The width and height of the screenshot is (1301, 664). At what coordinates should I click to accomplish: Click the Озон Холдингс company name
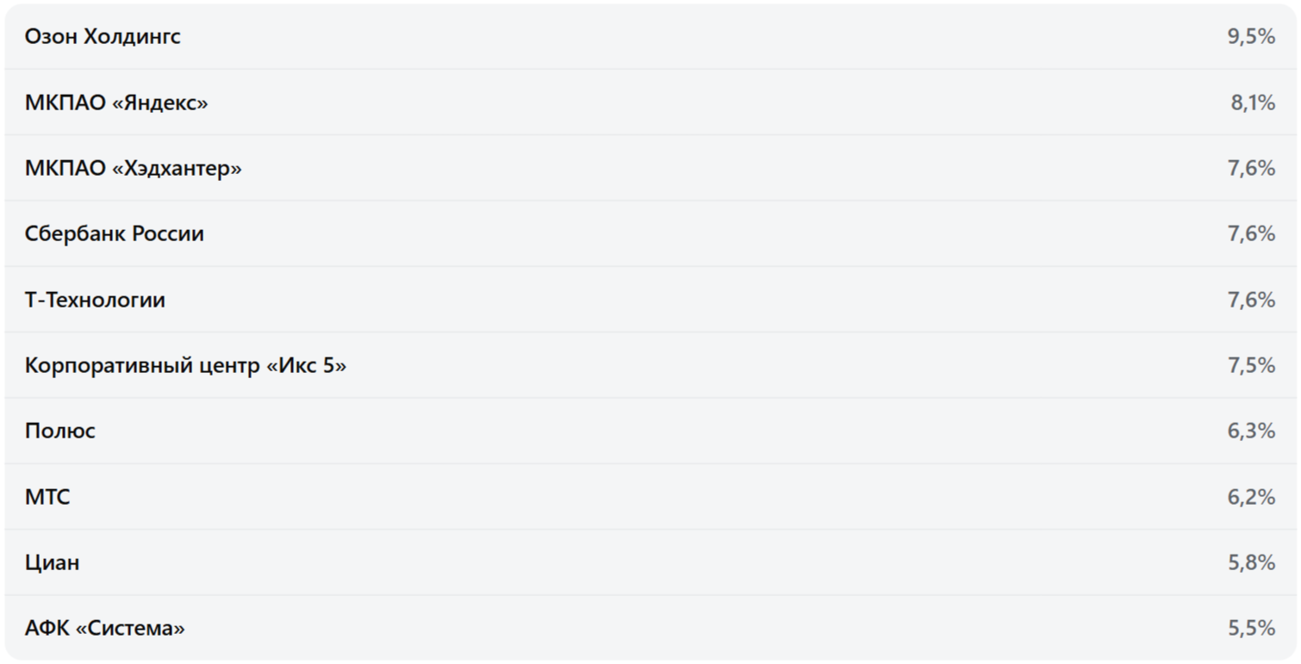coord(103,37)
